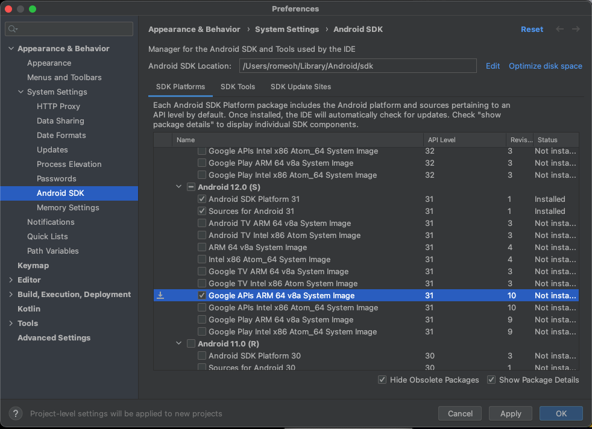Collapse the System Settings tree node

[20, 92]
